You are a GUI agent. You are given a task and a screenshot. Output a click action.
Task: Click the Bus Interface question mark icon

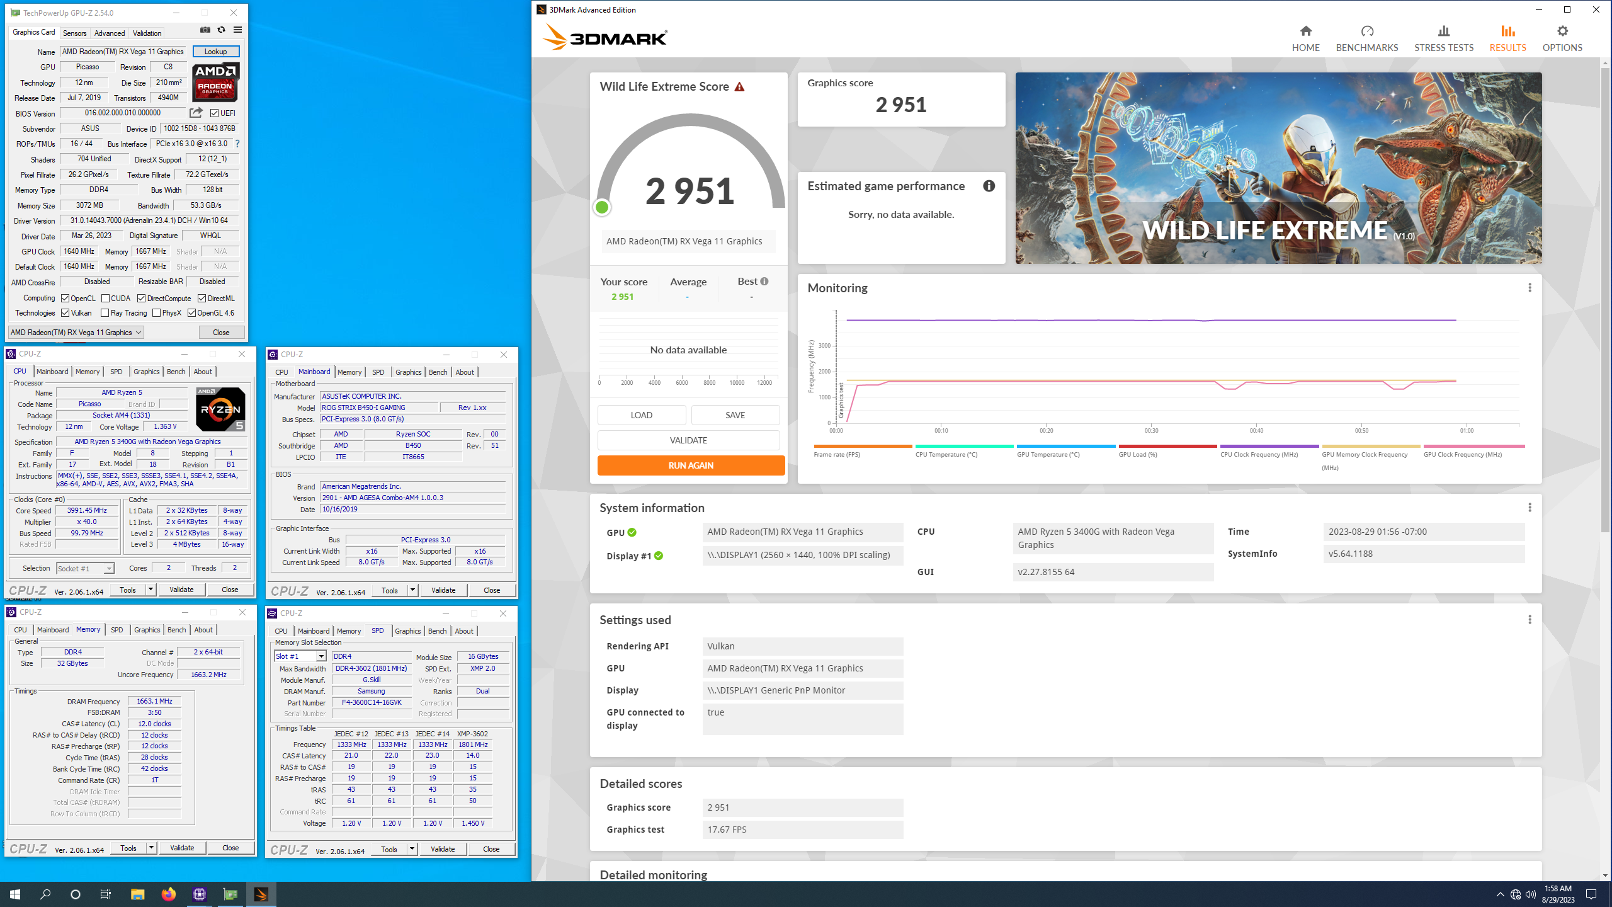[x=237, y=144]
